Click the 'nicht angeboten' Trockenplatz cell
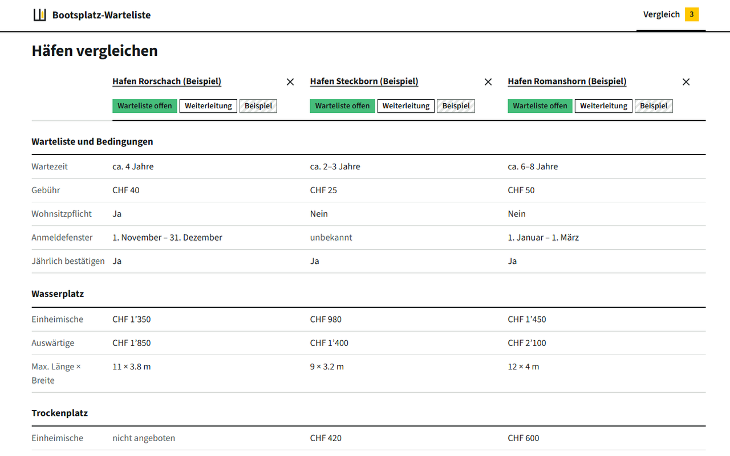Viewport: 730px width, 456px height. [144, 438]
